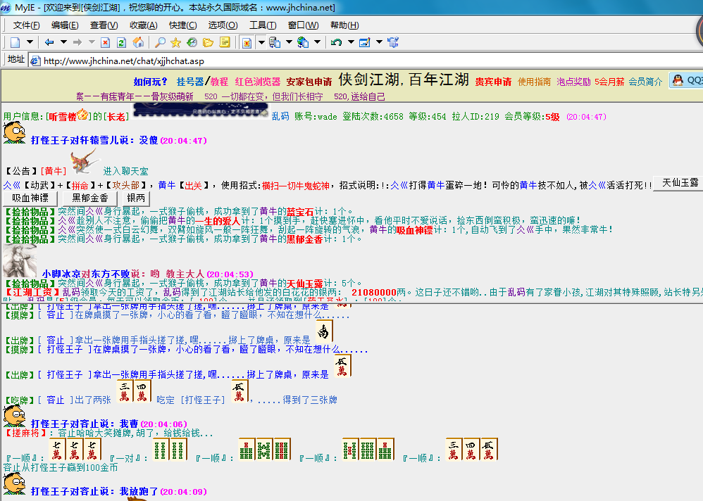
Task: Open the 贵宾申请 link
Action: point(493,82)
